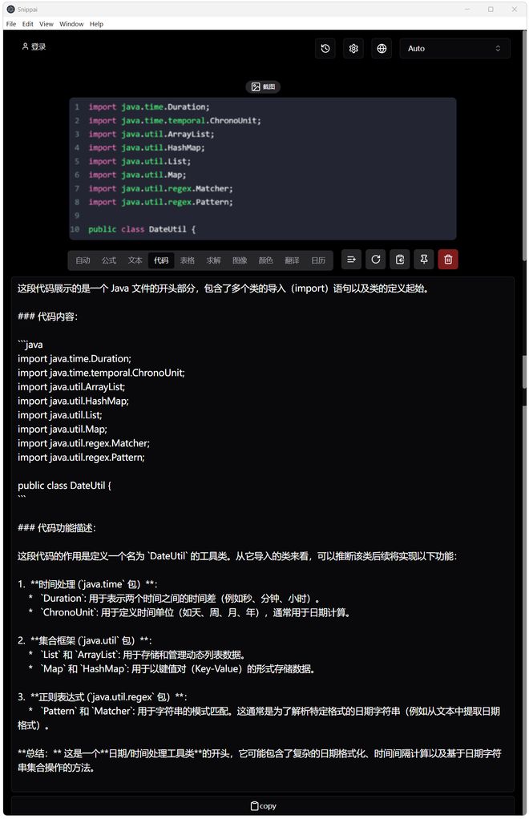529x819 pixels.
Task: Click the globe language icon
Action: (382, 49)
